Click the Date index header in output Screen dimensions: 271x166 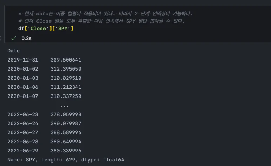pyautogui.click(x=13, y=51)
